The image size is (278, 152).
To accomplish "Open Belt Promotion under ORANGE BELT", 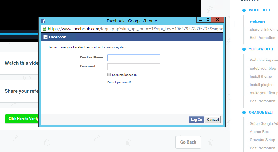I will click(262, 148).
